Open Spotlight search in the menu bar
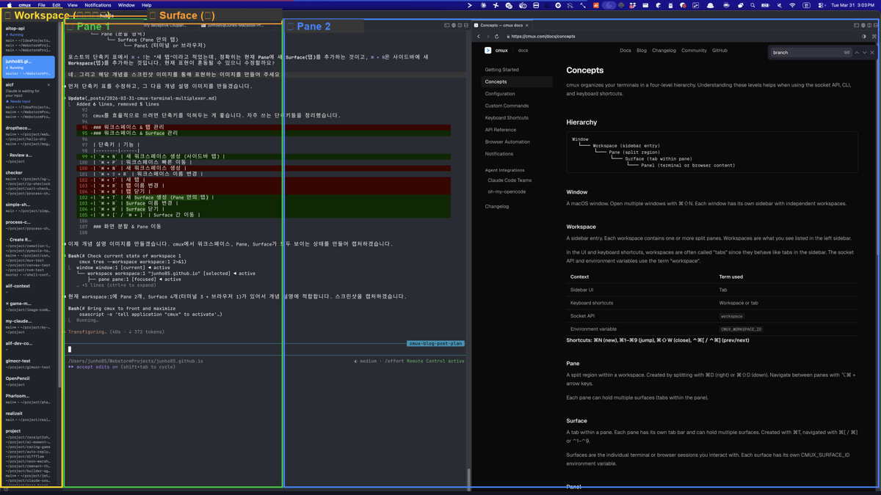 (x=753, y=5)
